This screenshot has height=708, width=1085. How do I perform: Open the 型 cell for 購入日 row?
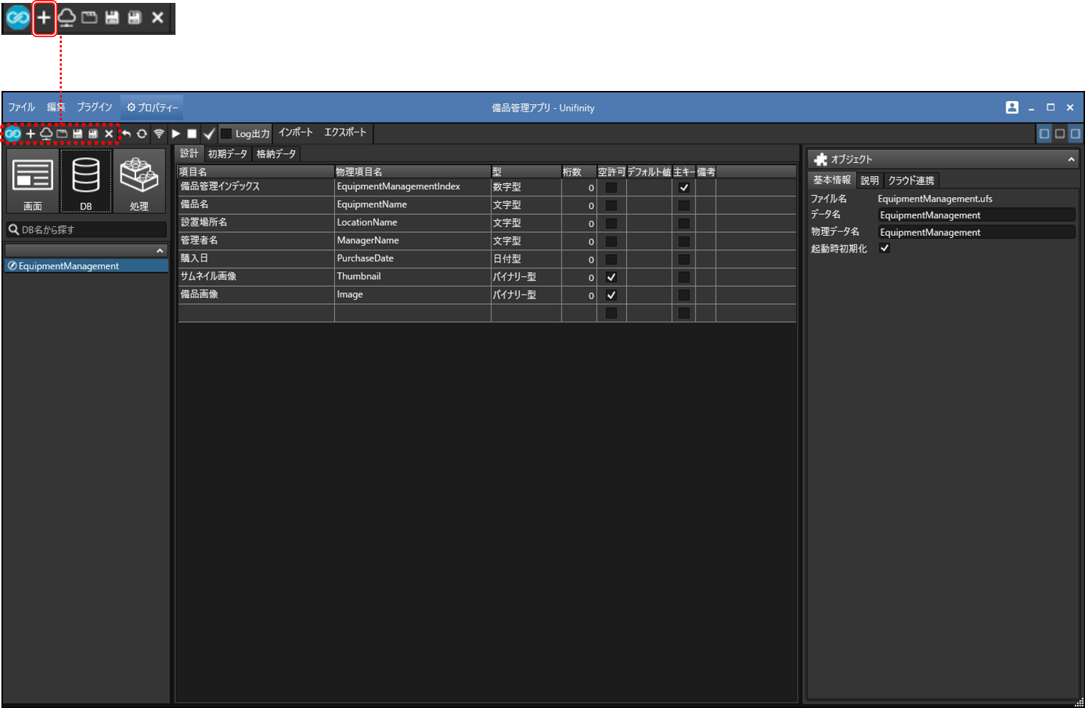coord(525,259)
